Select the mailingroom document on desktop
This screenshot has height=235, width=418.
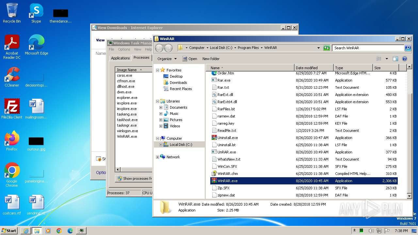[36, 109]
